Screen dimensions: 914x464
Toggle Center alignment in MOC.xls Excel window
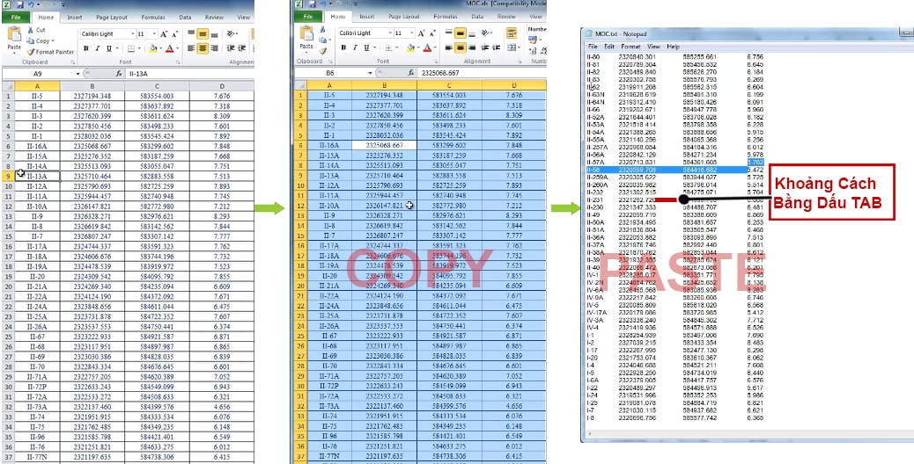point(461,47)
